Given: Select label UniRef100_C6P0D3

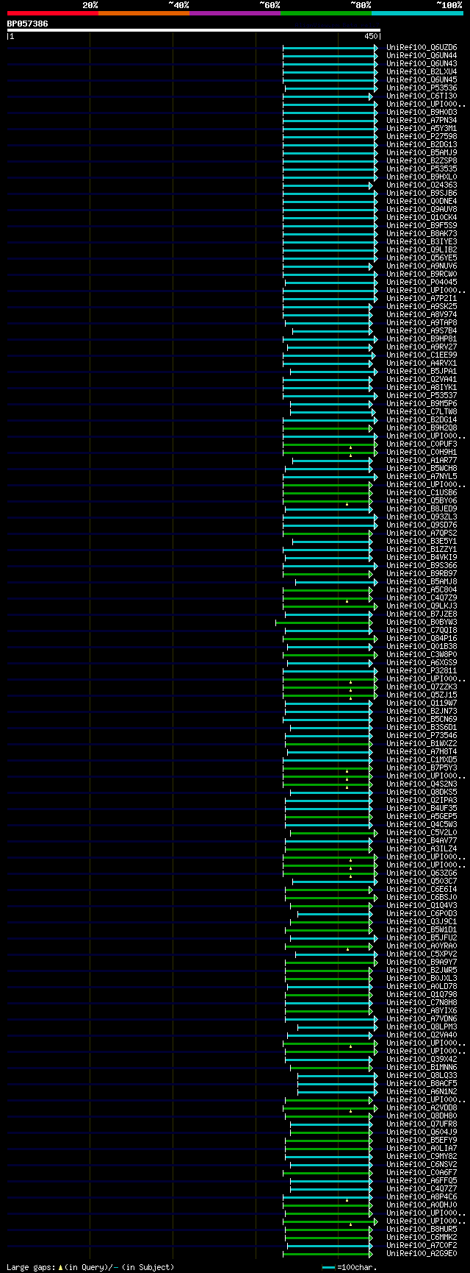Looking at the screenshot, I should coord(422,914).
